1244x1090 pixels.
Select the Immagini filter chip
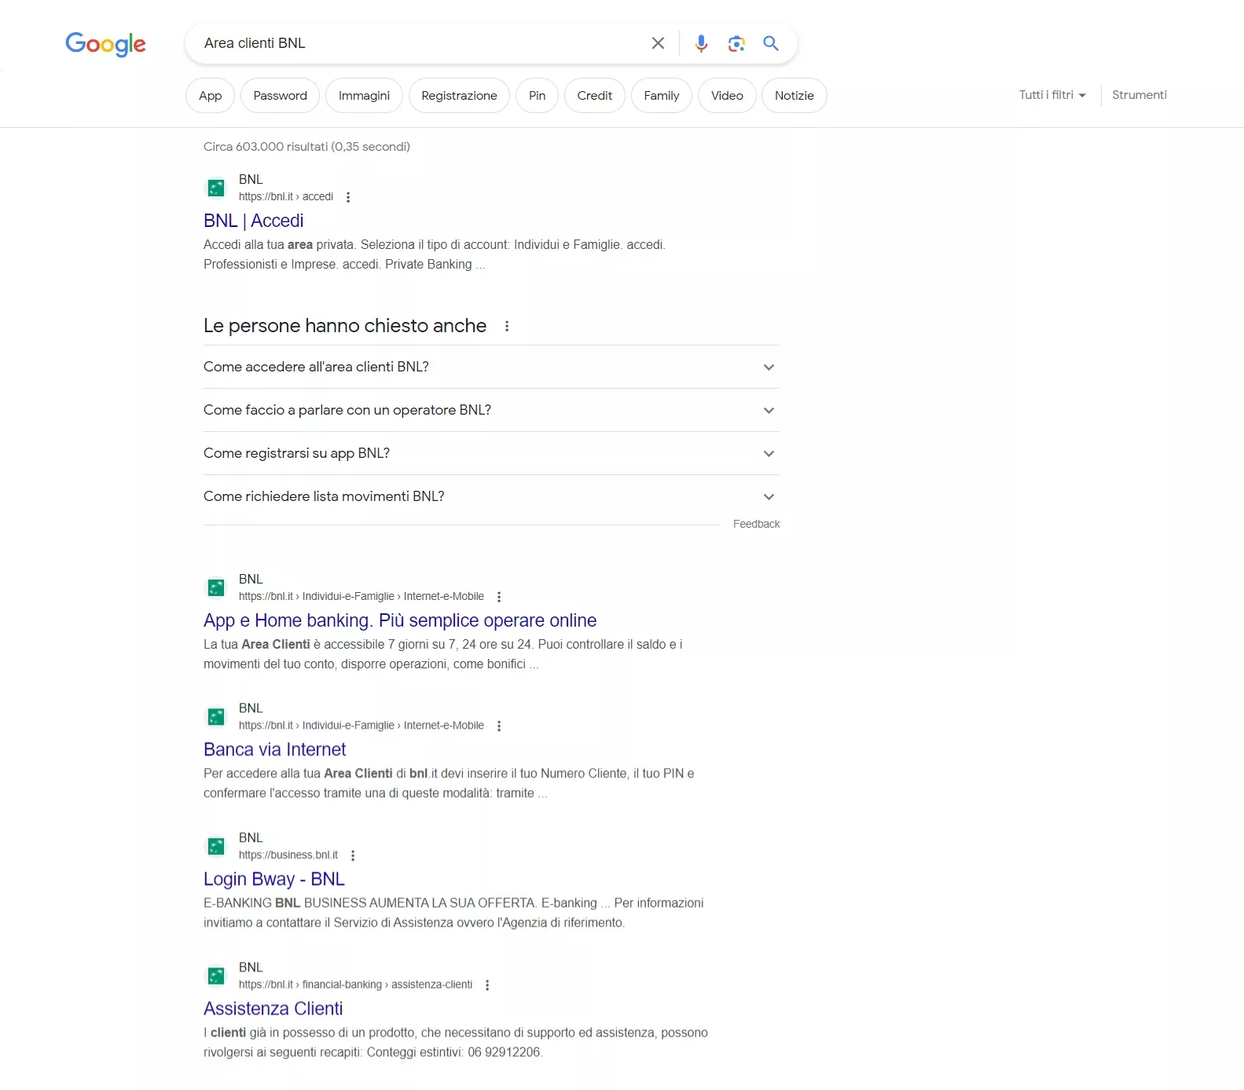pos(364,96)
